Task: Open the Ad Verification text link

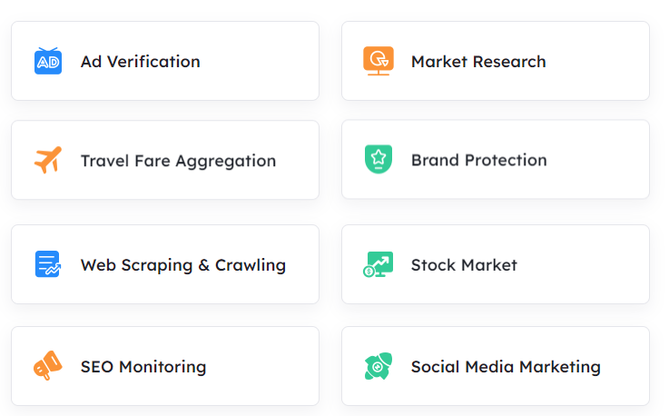Action: (141, 62)
